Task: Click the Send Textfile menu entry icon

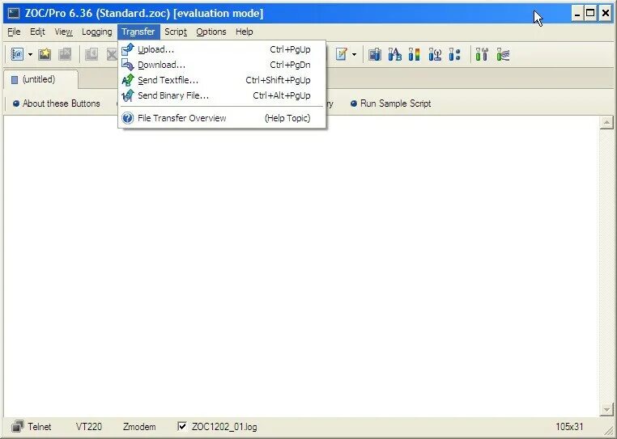Action: click(128, 80)
